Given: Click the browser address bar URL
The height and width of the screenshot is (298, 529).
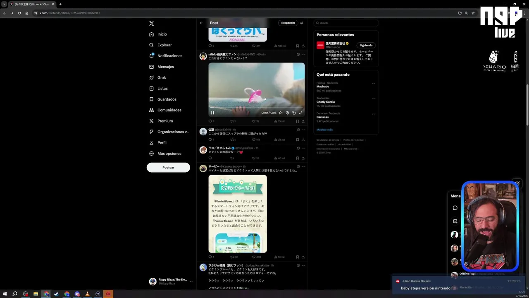Looking at the screenshot, I should tap(69, 13).
